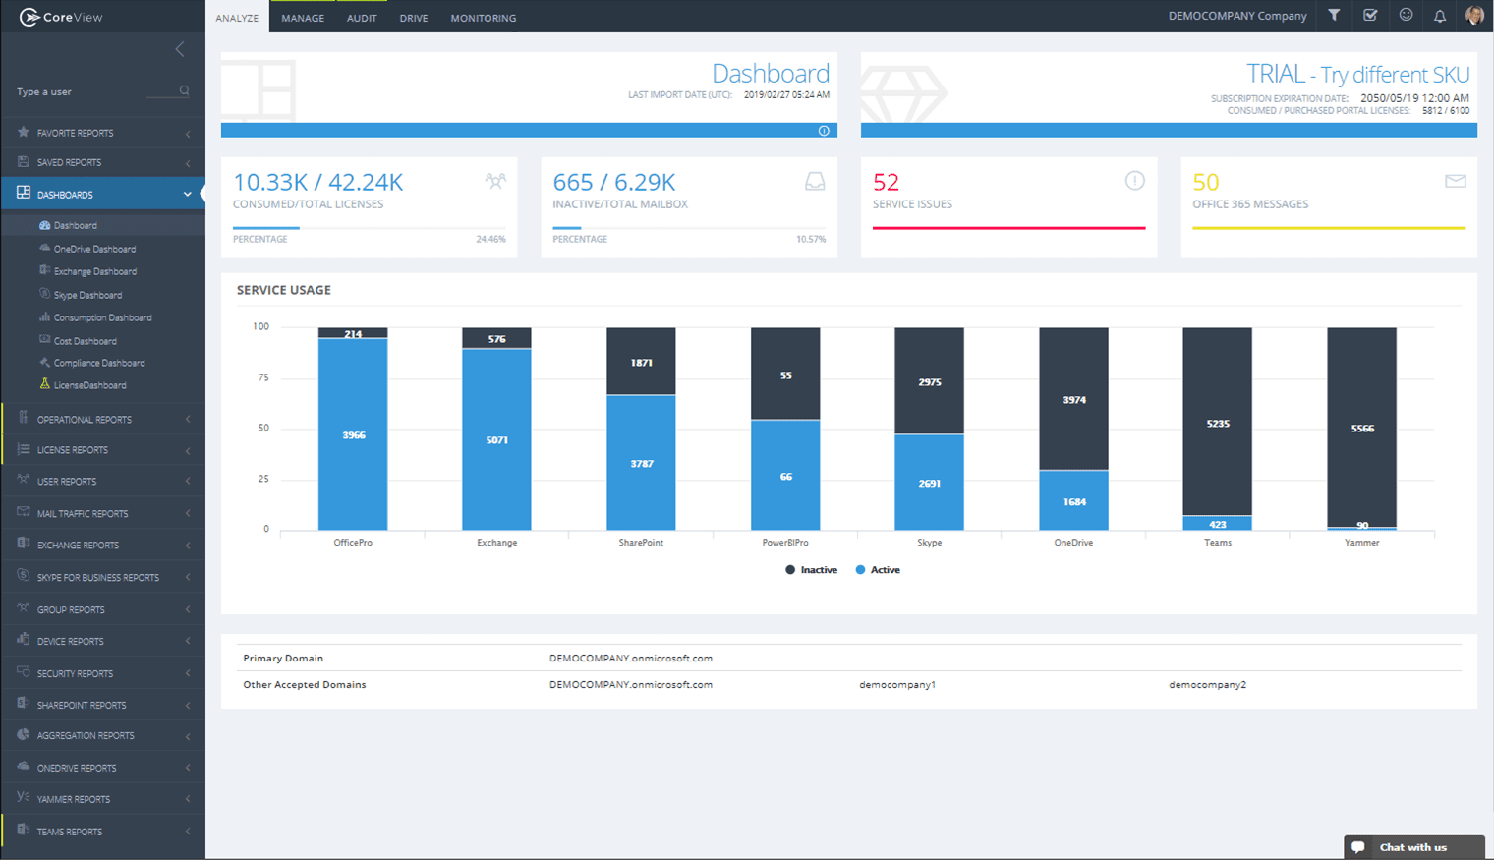Click the Favorite Reports star icon
The height and width of the screenshot is (862, 1494).
(x=24, y=132)
